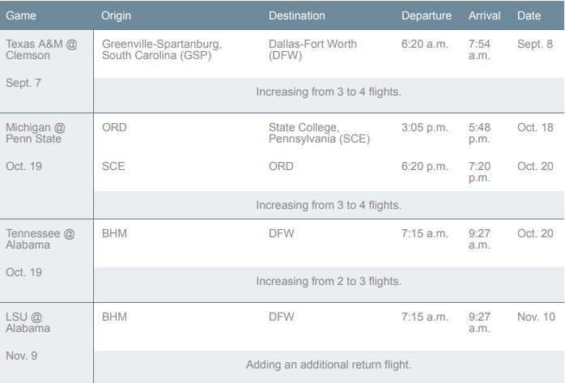Screen dimensions: 565x383
Task: Click State College, Pennsylvania (SCE) destination
Action: click(319, 133)
